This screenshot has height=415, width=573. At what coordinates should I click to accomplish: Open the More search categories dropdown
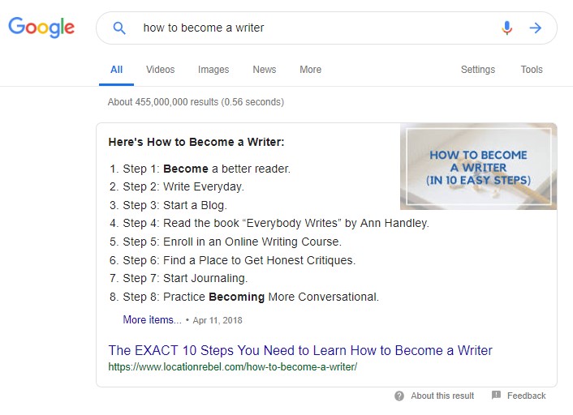pyautogui.click(x=310, y=70)
